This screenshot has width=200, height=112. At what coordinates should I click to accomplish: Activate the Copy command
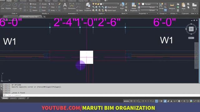click(x=33, y=7)
